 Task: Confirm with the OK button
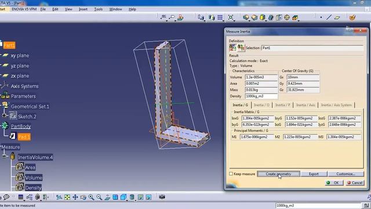[334, 183]
